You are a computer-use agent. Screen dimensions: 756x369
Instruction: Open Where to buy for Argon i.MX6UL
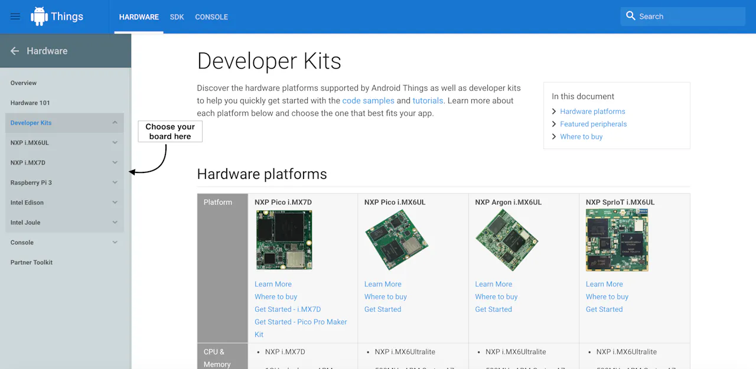coord(496,296)
